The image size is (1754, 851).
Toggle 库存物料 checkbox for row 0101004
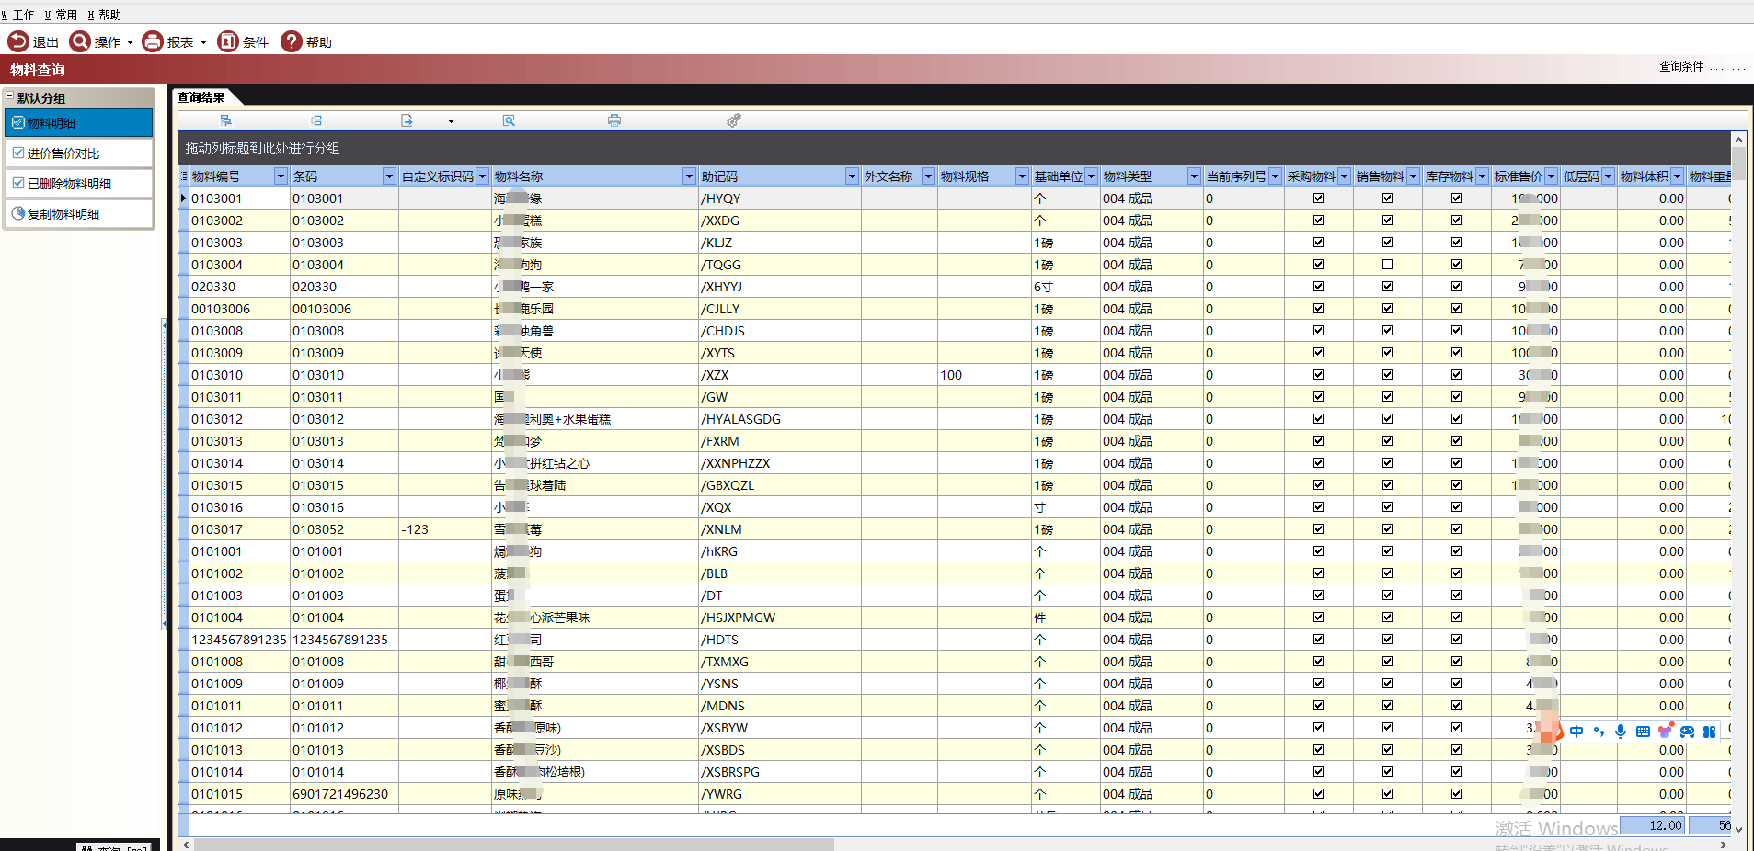[x=1456, y=618]
